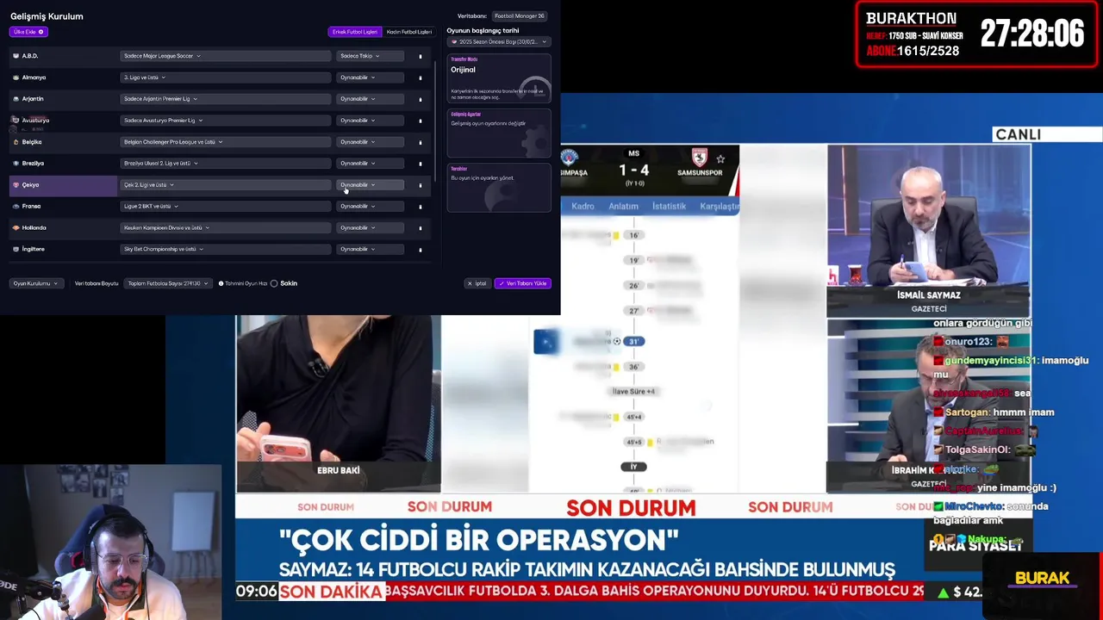Remove Almanya using its trash icon
Viewport: 1103px width, 620px height.
[x=421, y=77]
